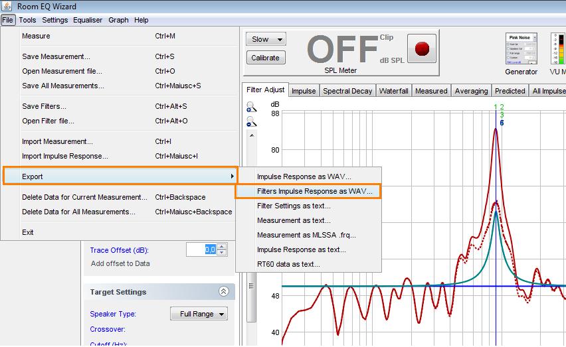The image size is (566, 347).
Task: Collapse the Target Settings panel
Action: pyautogui.click(x=223, y=291)
